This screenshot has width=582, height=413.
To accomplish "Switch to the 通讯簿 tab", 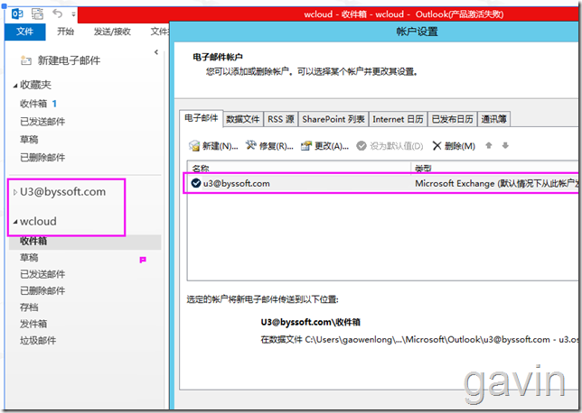I will 493,119.
